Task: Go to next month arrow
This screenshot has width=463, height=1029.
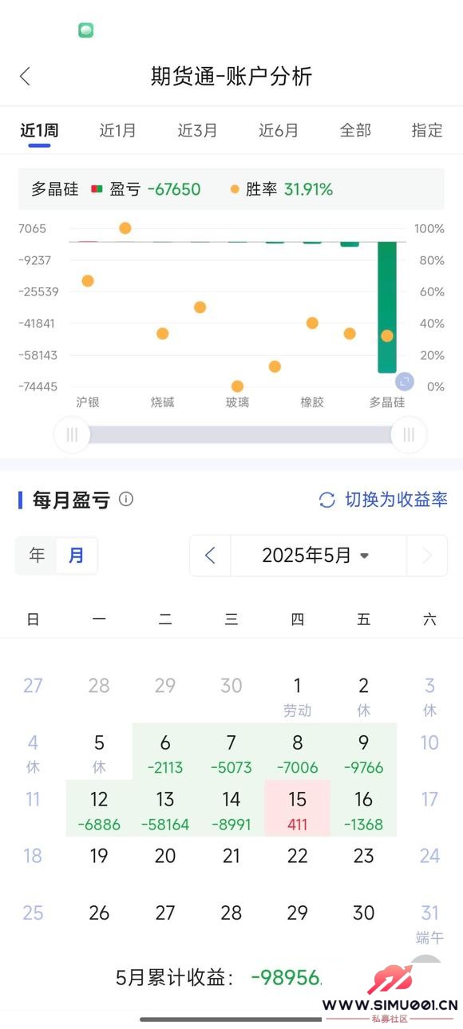Action: coord(427,556)
